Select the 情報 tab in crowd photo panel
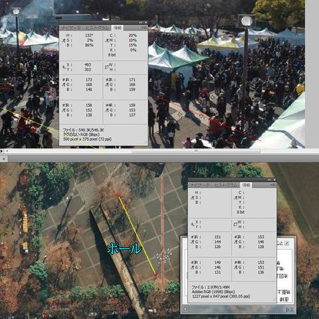The width and height of the screenshot is (319, 319). pyautogui.click(x=117, y=28)
